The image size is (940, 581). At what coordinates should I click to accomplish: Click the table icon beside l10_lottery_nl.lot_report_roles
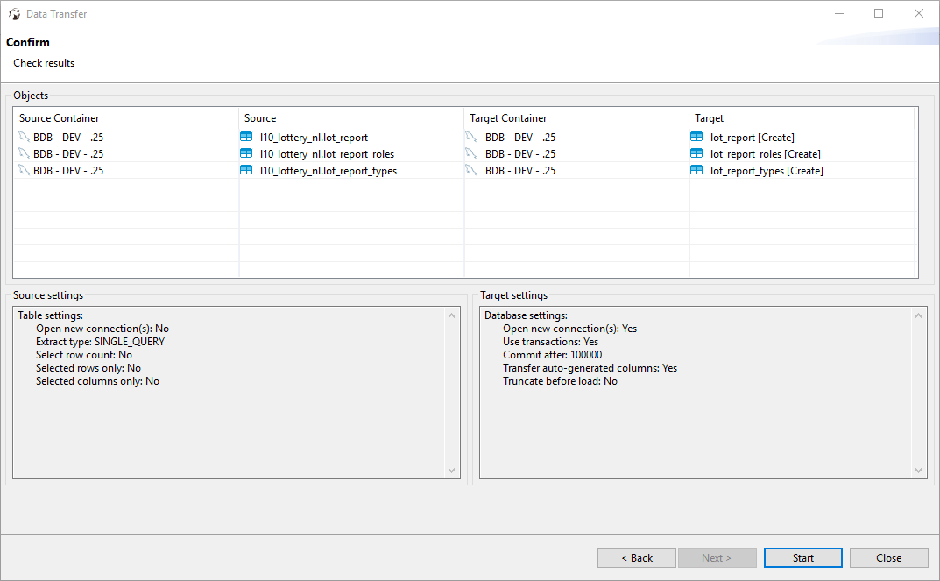point(247,153)
